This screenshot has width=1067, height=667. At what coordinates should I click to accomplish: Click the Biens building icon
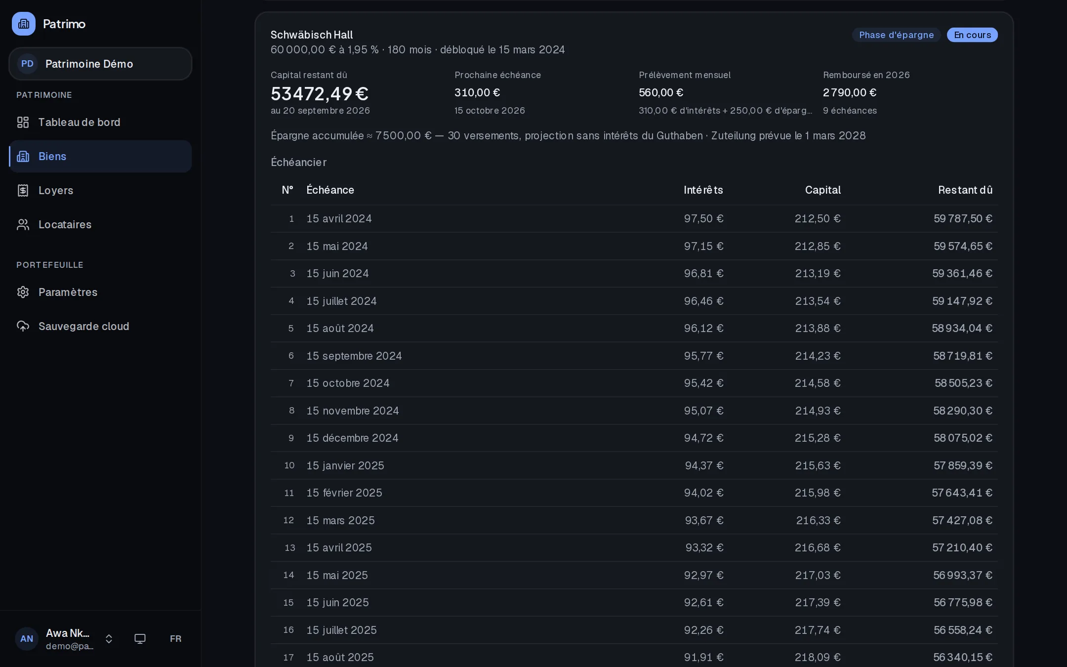[x=23, y=156]
